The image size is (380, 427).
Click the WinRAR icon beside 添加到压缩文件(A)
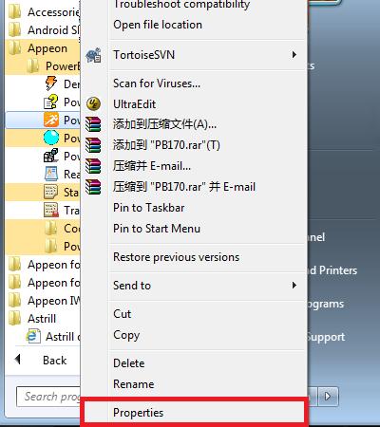coord(93,124)
